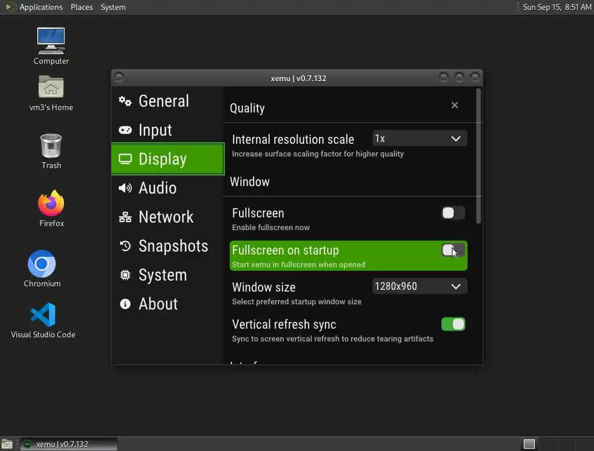
Task: Click the gears icon beside General
Action: [x=125, y=101]
